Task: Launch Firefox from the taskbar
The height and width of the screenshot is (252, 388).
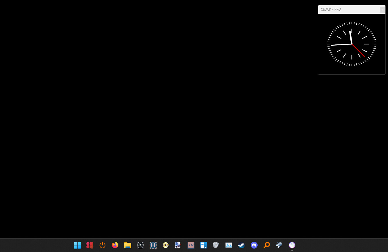Action: 115,245
